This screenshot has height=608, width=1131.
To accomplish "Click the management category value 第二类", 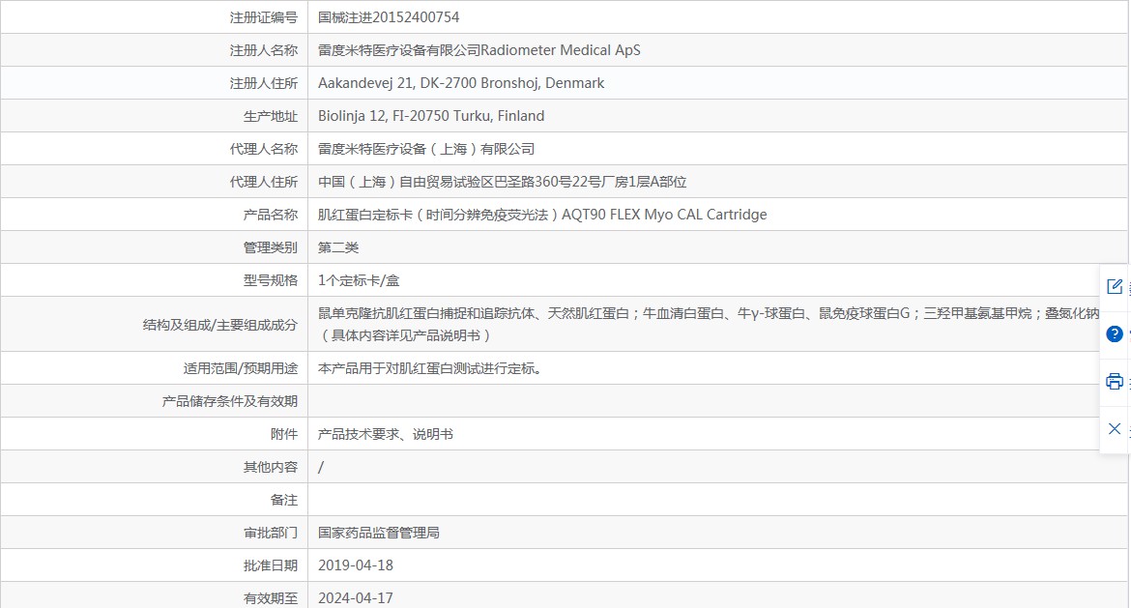I will pyautogui.click(x=338, y=247).
